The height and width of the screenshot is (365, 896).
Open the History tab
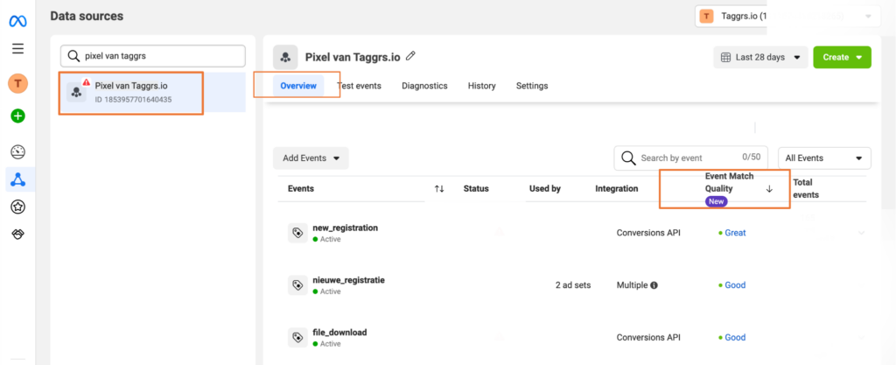point(482,86)
